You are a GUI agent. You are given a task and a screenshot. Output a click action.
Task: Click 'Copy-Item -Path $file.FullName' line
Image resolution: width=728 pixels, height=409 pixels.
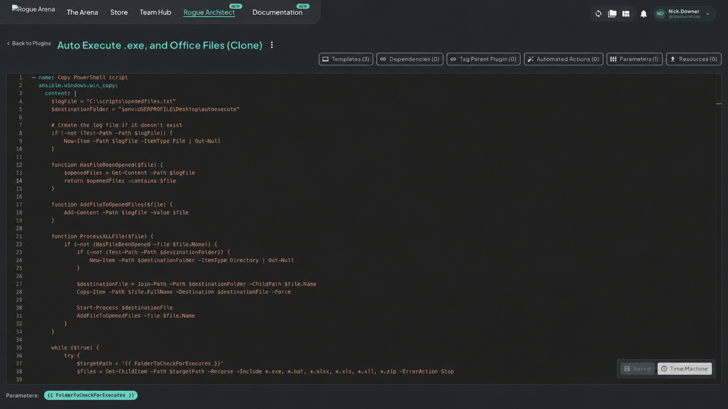tap(184, 292)
